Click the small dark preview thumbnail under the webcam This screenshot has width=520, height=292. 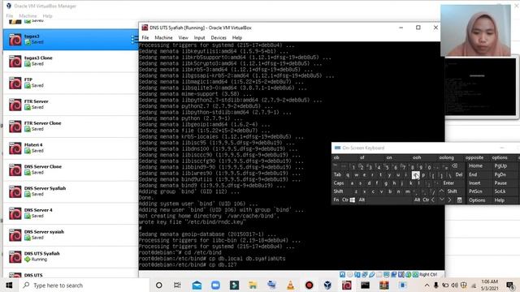coord(480,87)
